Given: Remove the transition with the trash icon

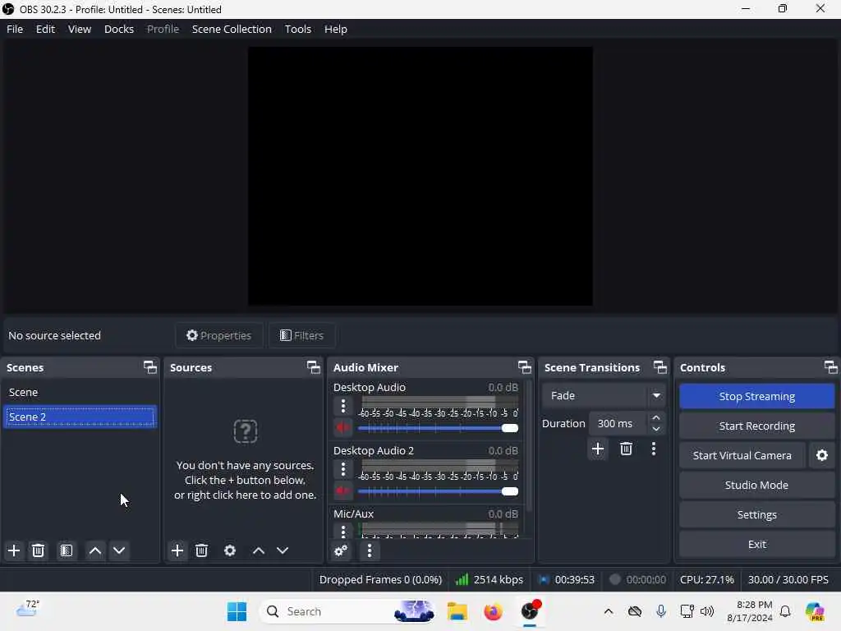Looking at the screenshot, I should click(626, 449).
